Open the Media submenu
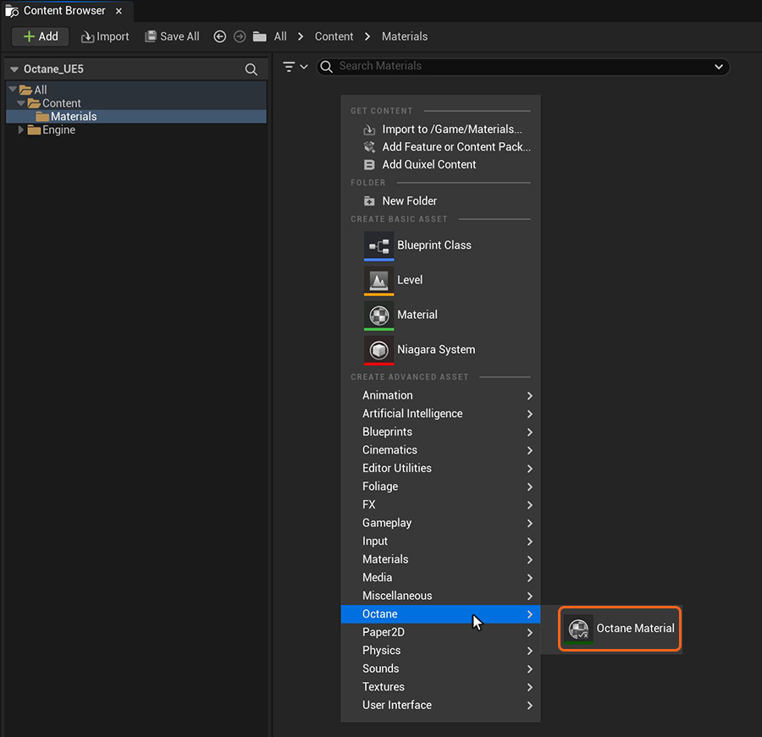This screenshot has width=762, height=737. tap(440, 578)
